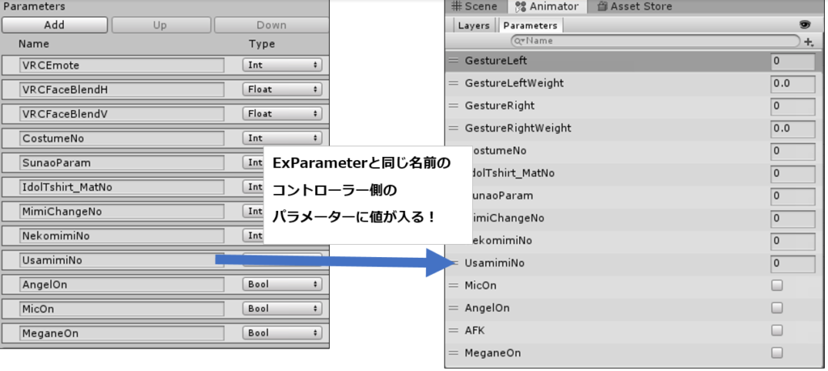Viewport: 828px width, 371px height.
Task: Open the type dropdown for VRCEmote
Action: tap(282, 65)
